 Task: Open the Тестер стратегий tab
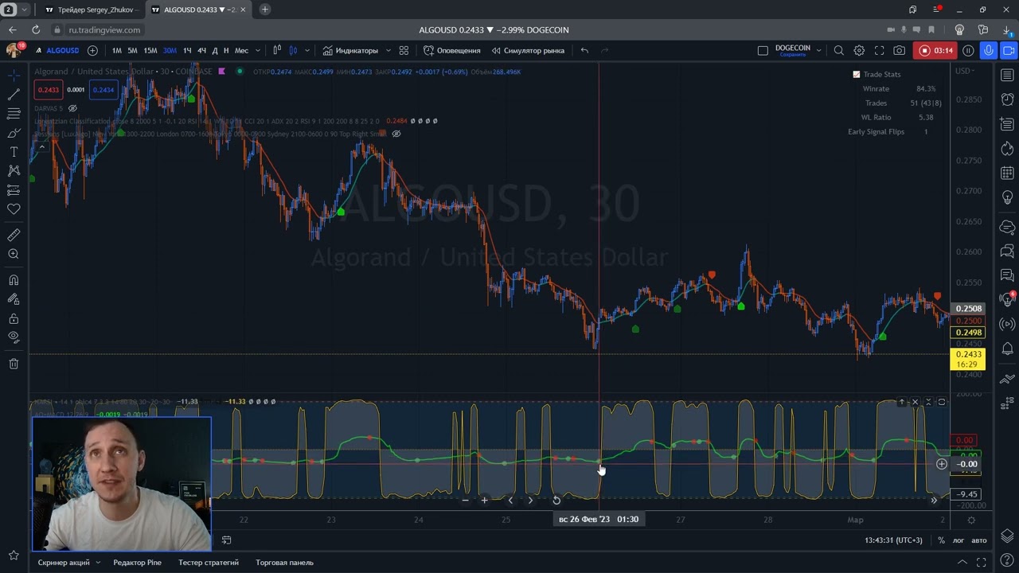click(x=209, y=563)
